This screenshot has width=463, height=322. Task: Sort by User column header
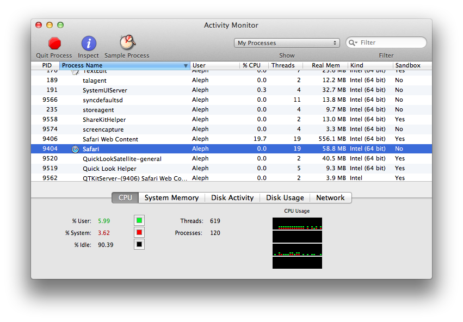[x=215, y=65]
